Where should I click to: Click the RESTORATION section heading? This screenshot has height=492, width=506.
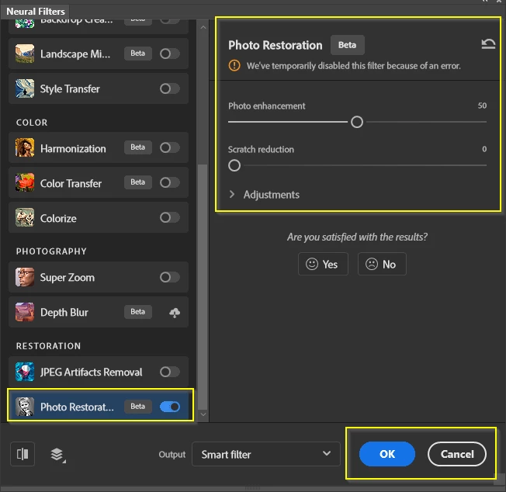(48, 346)
